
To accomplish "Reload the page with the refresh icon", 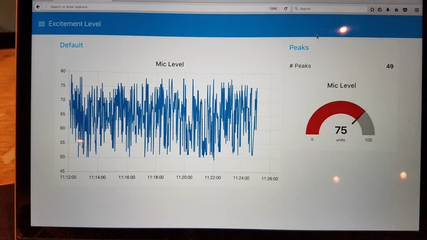I will [285, 8].
